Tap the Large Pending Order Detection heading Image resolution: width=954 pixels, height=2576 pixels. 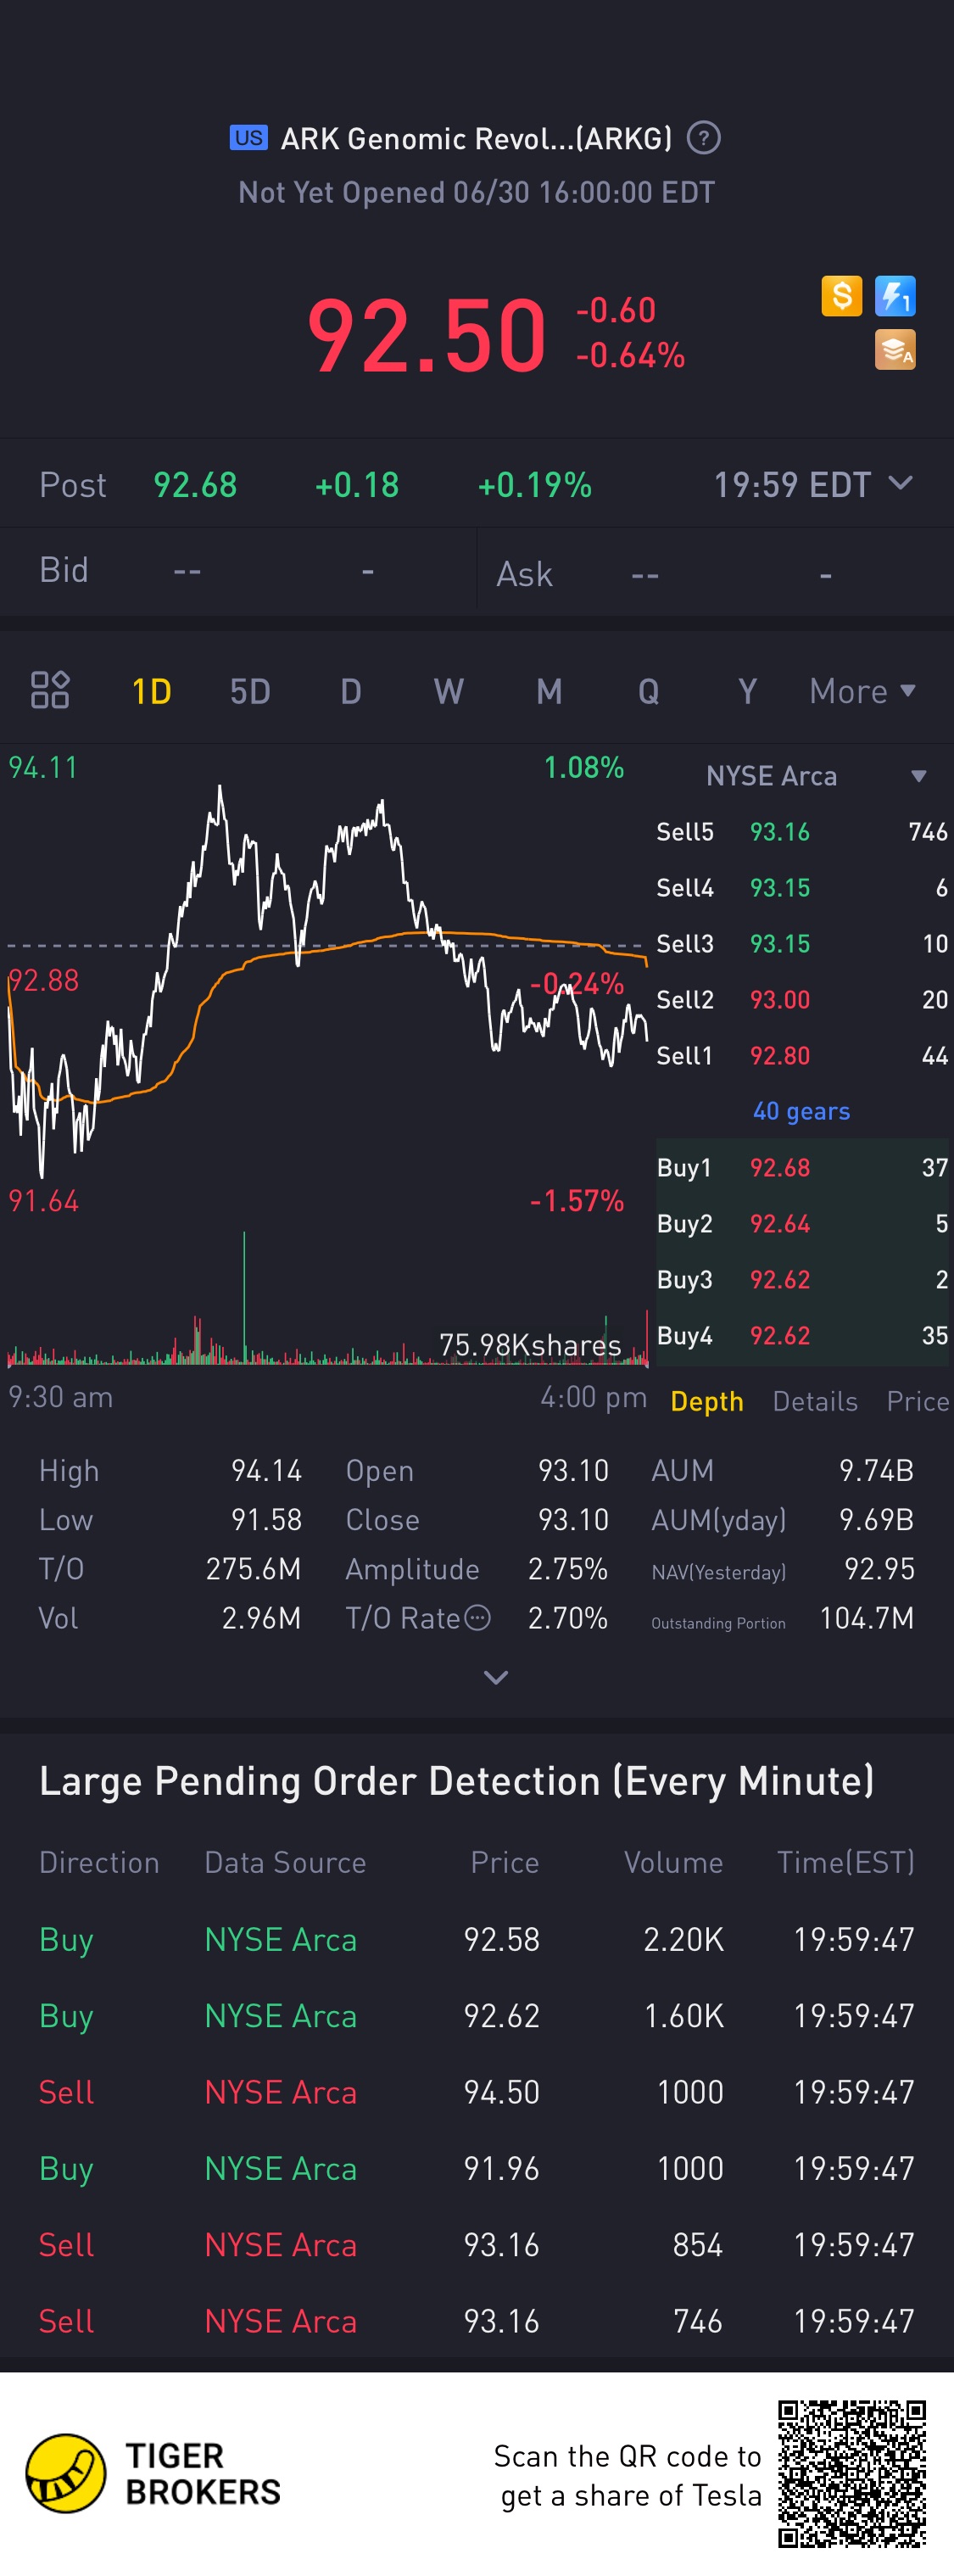(457, 1781)
